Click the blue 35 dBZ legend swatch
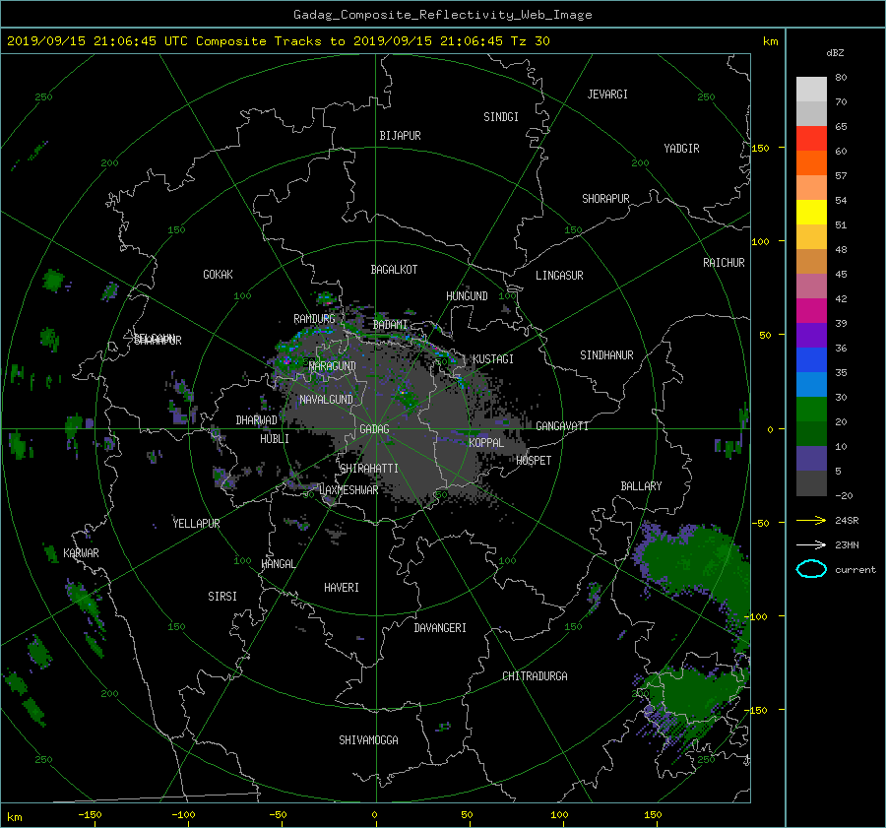This screenshot has width=886, height=828. [811, 360]
